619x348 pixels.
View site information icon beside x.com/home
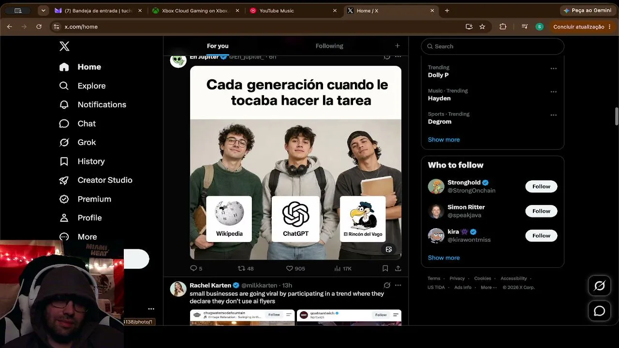coord(56,27)
